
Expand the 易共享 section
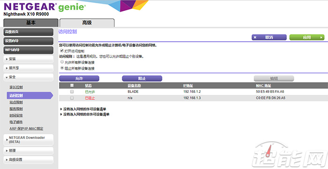pyautogui.click(x=28, y=68)
